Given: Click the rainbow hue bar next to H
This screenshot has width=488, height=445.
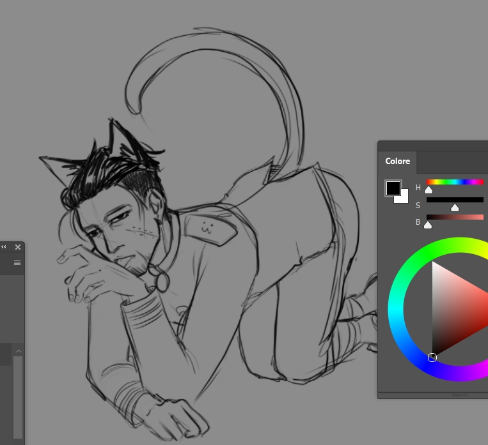Looking at the screenshot, I should pos(455,182).
